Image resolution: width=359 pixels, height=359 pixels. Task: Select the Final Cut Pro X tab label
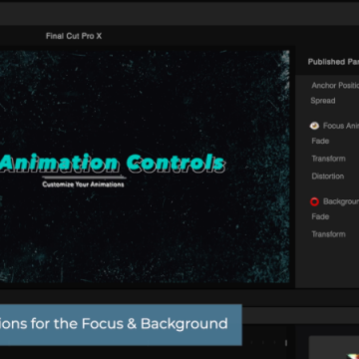(74, 36)
